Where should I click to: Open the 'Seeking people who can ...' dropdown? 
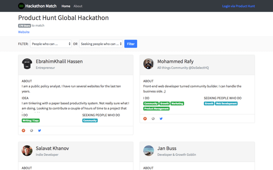tap(101, 44)
